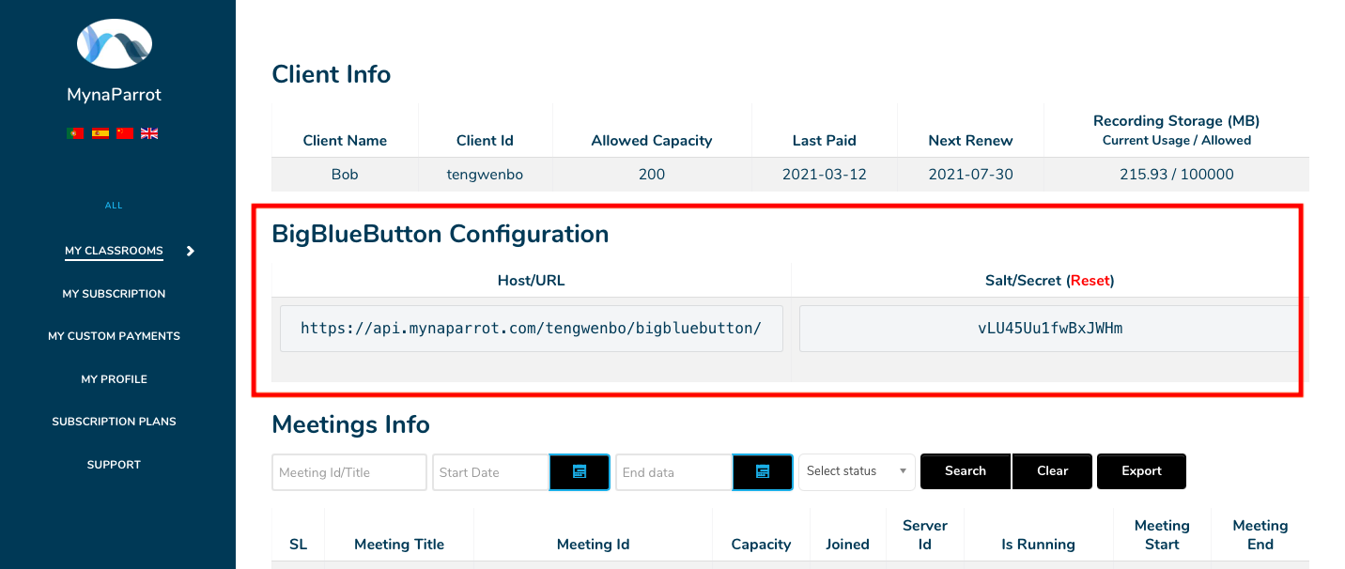This screenshot has height=569, width=1345.
Task: Click the Allowed Capacity column header
Action: tap(652, 141)
